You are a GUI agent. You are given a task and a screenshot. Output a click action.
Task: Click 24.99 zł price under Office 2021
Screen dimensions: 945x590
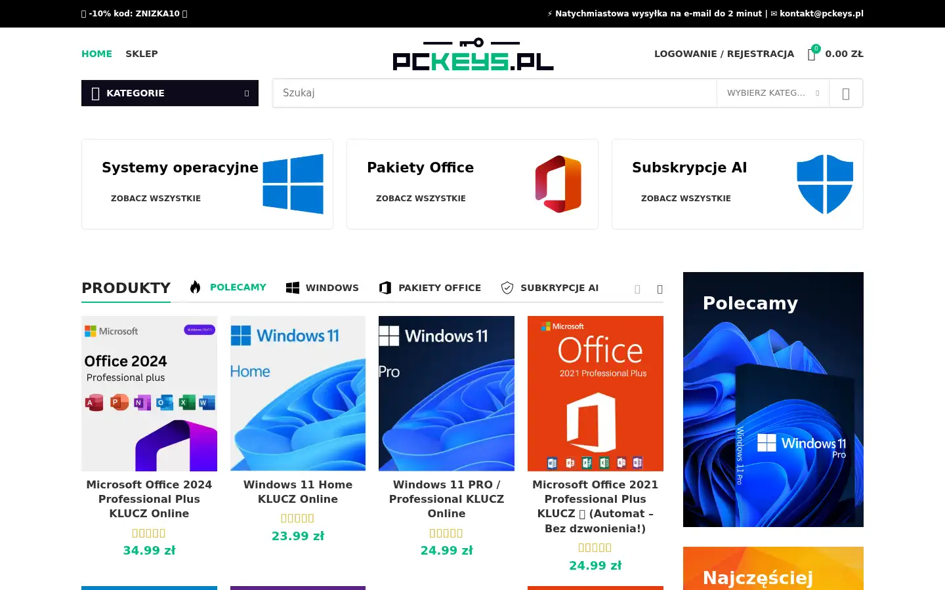(x=595, y=566)
